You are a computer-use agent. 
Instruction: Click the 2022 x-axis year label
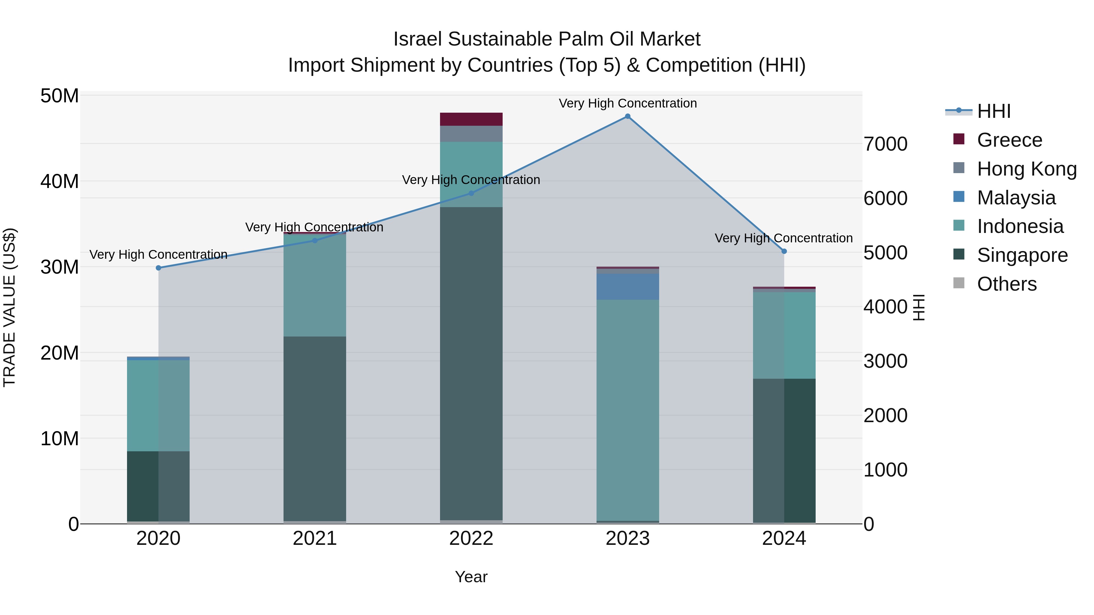coord(471,538)
